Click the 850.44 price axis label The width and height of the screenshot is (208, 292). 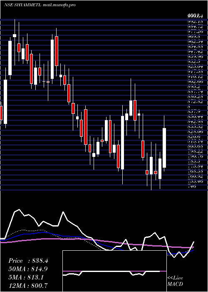tap(195, 117)
